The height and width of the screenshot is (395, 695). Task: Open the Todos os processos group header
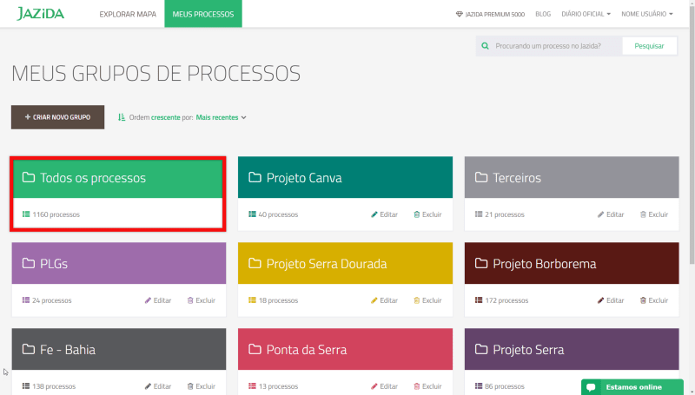coord(118,178)
